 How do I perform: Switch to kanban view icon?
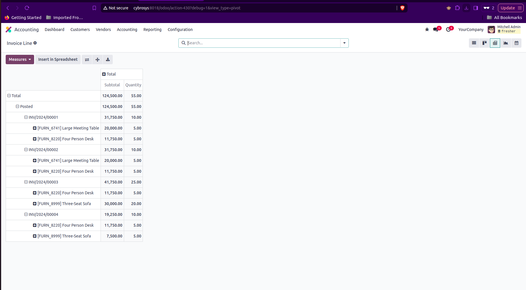(x=485, y=43)
